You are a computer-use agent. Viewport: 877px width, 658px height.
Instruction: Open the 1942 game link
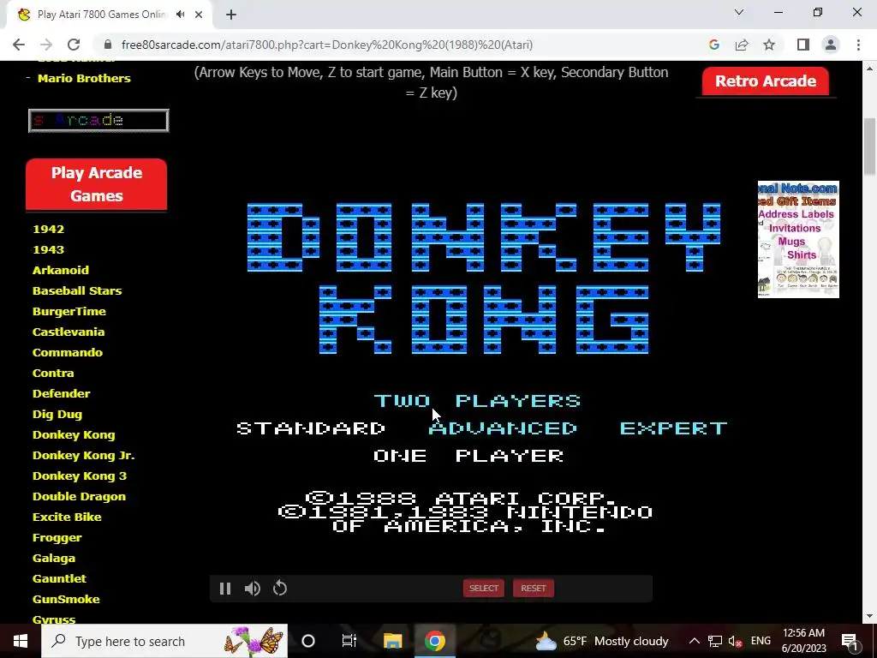[48, 229]
